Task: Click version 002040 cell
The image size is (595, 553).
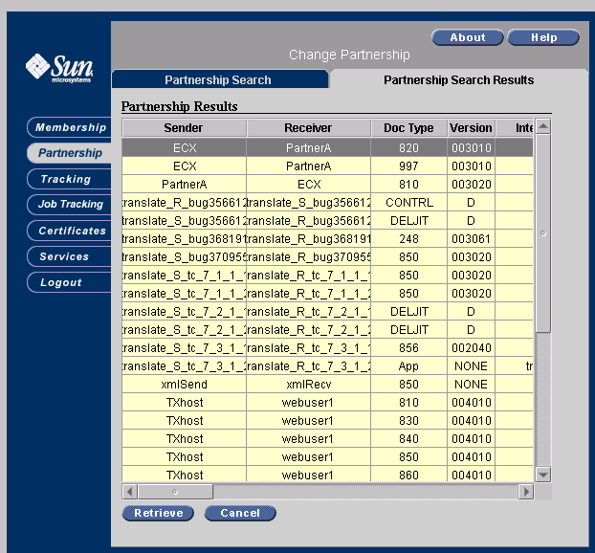Action: coord(471,348)
